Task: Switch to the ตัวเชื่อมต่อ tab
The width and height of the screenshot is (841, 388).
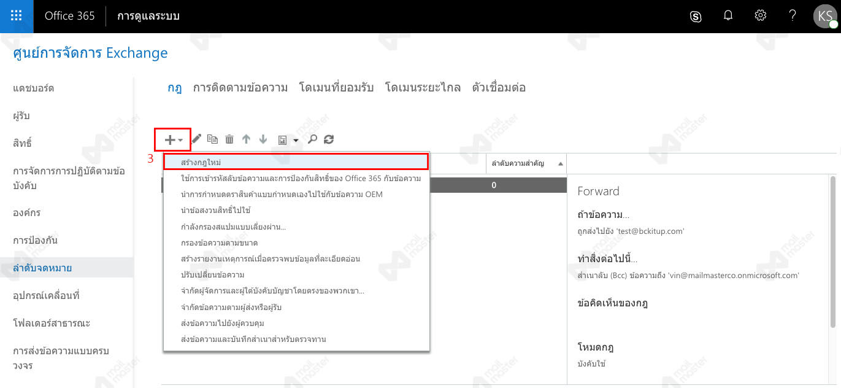Action: (499, 88)
